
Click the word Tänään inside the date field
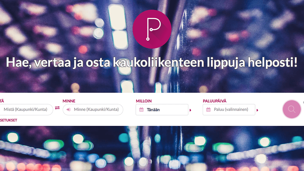tap(153, 110)
